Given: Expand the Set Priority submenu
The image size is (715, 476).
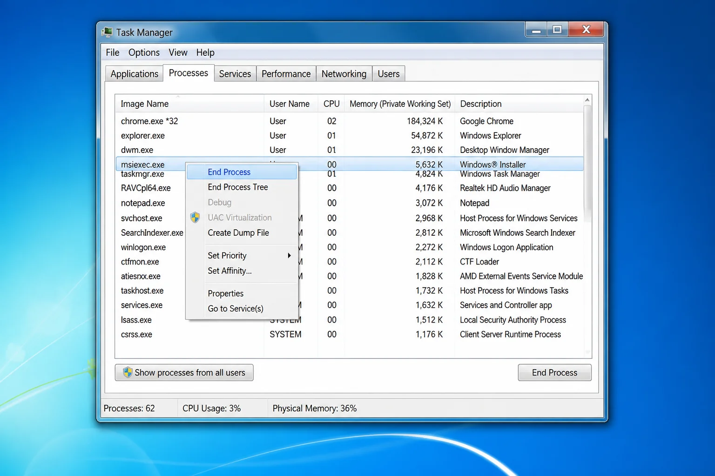Looking at the screenshot, I should [x=242, y=255].
